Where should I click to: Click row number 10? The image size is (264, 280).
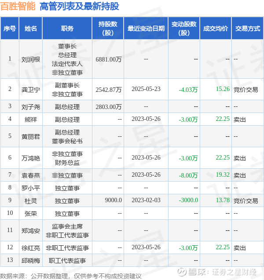pyautogui.click(x=10, y=213)
